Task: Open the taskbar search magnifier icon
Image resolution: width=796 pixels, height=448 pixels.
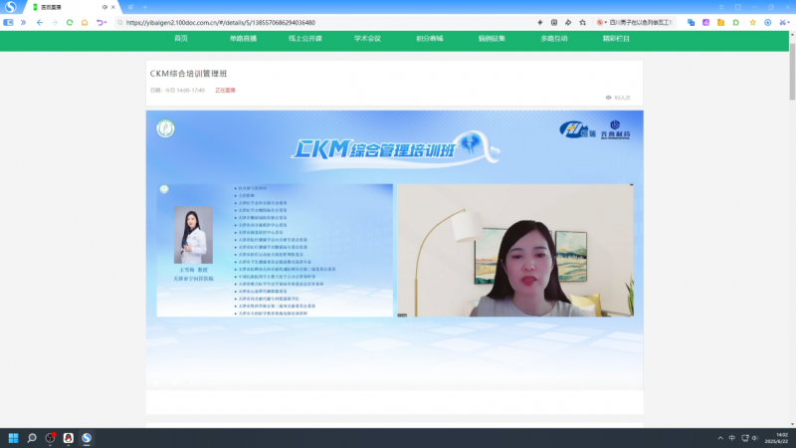Action: pos(32,438)
